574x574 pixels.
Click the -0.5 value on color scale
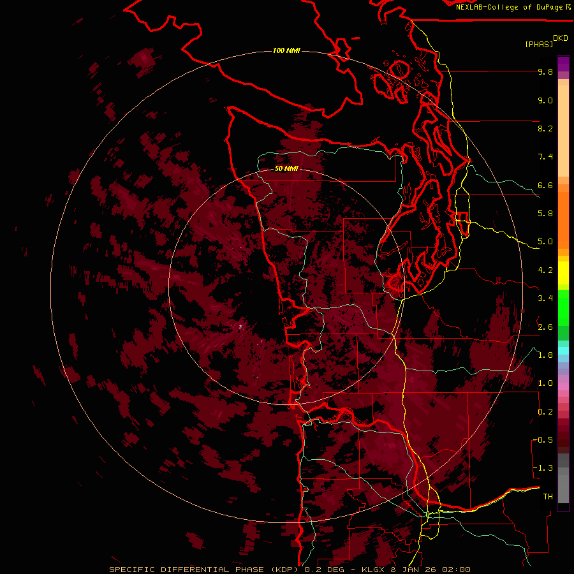click(x=544, y=440)
